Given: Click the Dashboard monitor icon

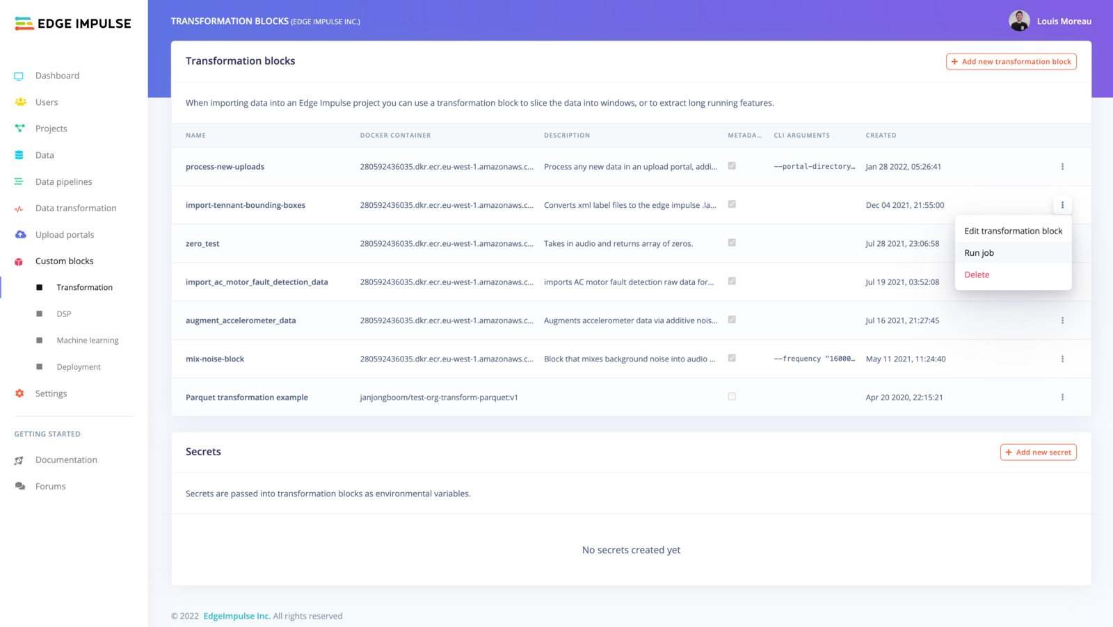Looking at the screenshot, I should tap(19, 76).
